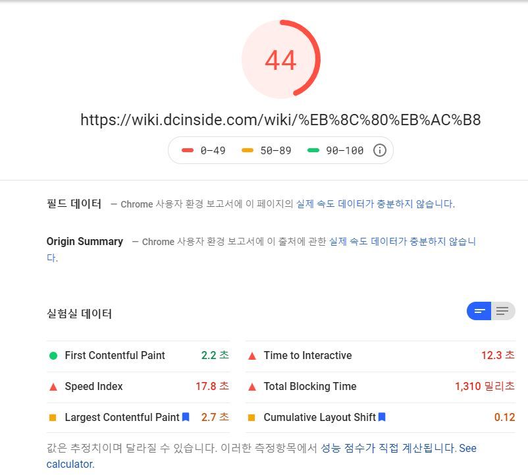This screenshot has height=475, width=528.
Task: Click the red 0–49 legend swatch
Action: (x=188, y=150)
